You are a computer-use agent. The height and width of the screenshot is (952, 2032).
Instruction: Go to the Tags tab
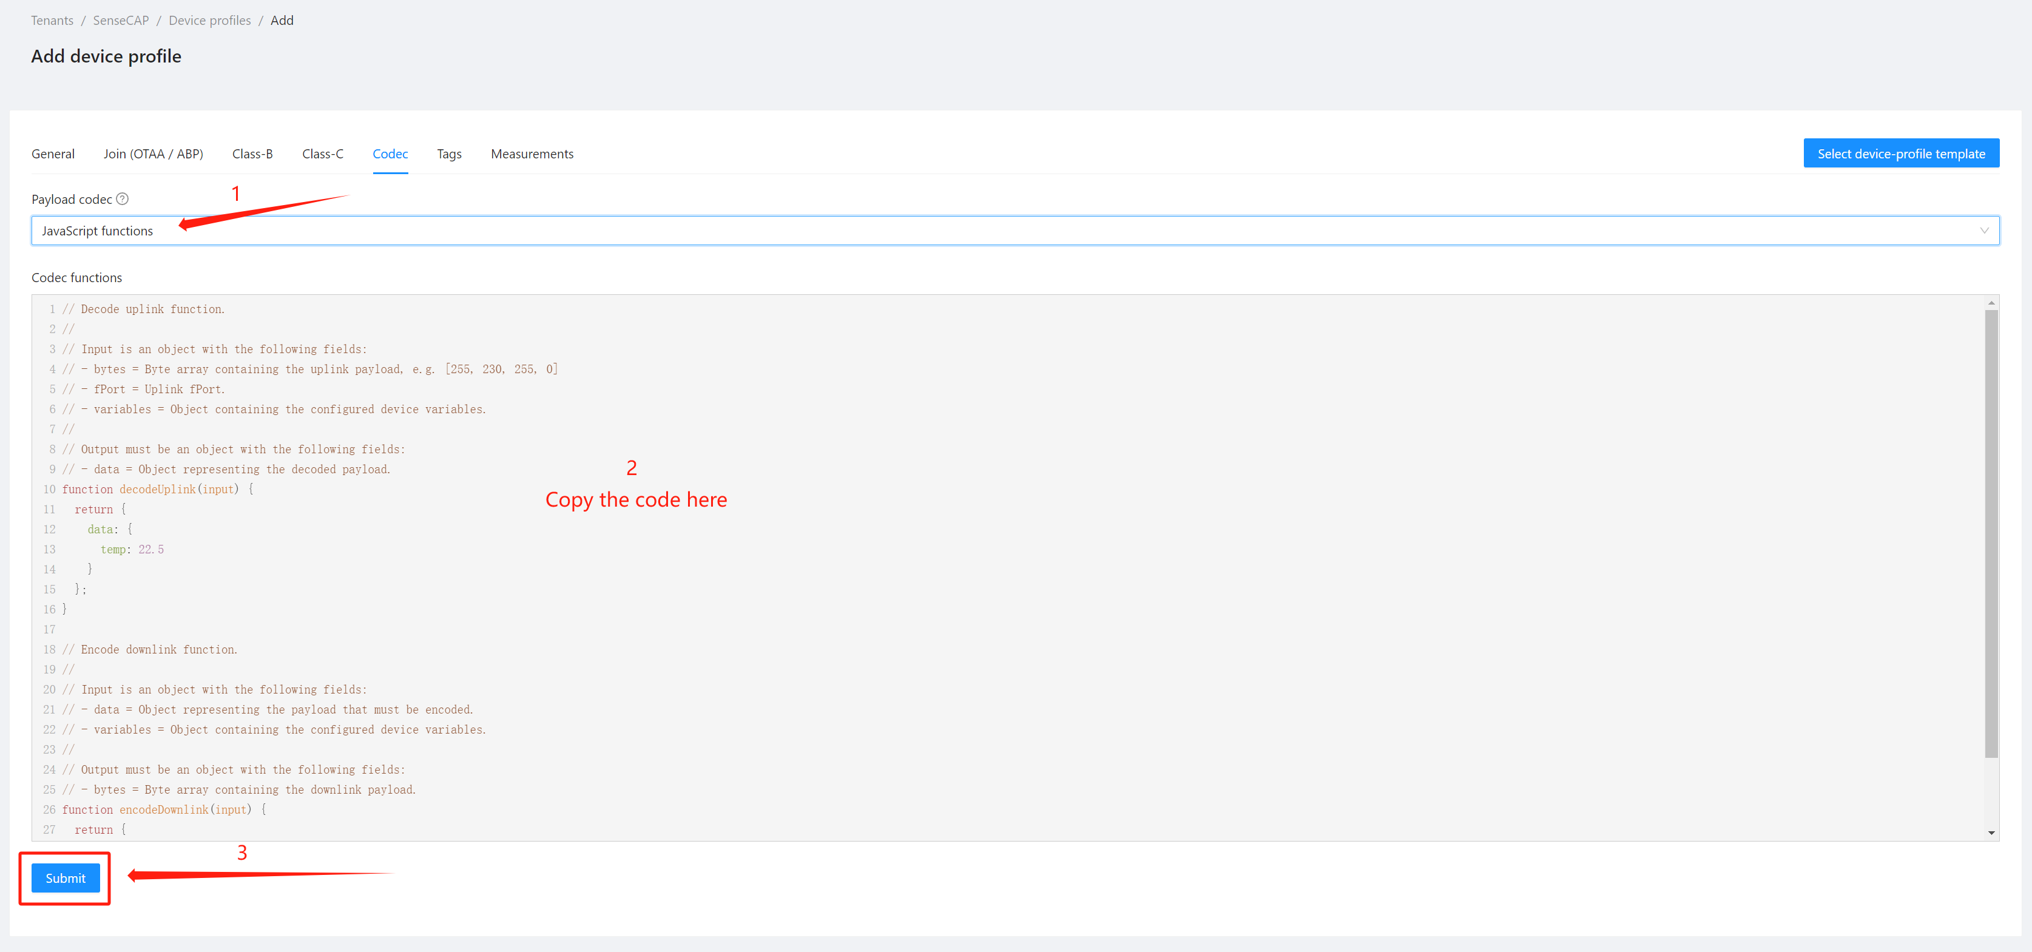point(449,154)
